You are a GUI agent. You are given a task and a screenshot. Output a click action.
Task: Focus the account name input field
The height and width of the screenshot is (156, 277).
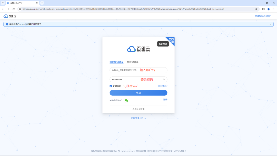tap(138, 70)
